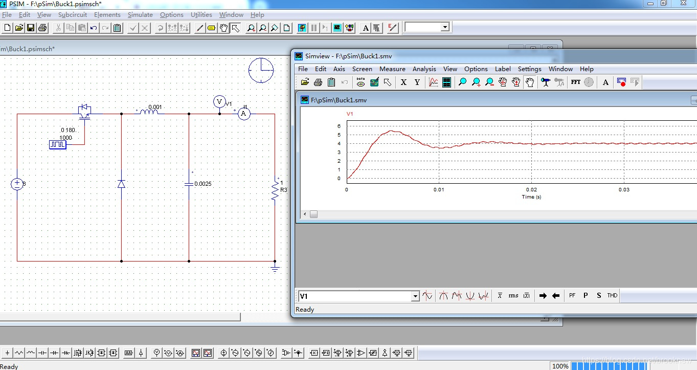The image size is (697, 370).
Task: Open Simview Screen menu
Action: (362, 69)
